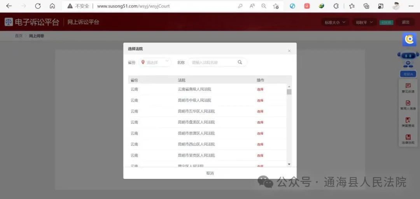This screenshot has width=420, height=199.
Task: Click the 请输入法院名称 court name field
Action: click(213, 62)
